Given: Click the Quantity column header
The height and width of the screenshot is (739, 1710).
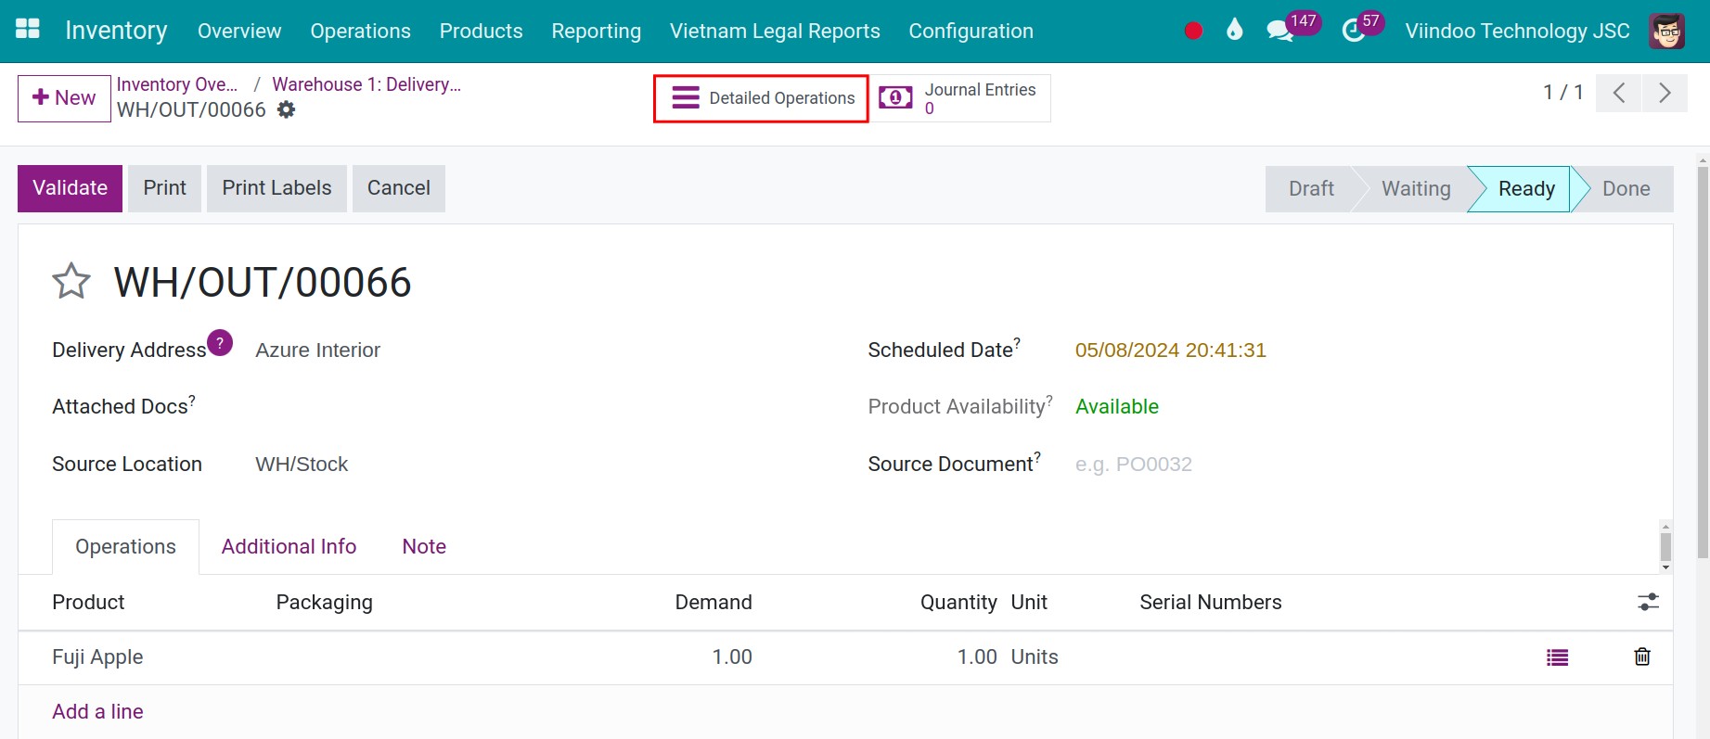Looking at the screenshot, I should point(958,603).
